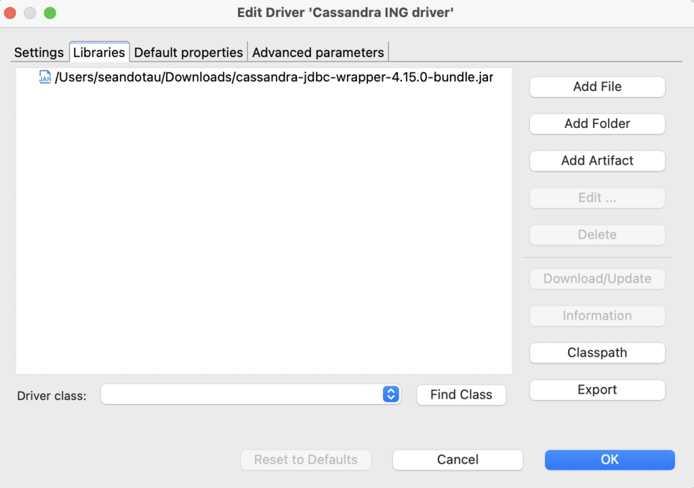Image resolution: width=694 pixels, height=488 pixels.
Task: Click the Add Folder button
Action: pyautogui.click(x=597, y=123)
